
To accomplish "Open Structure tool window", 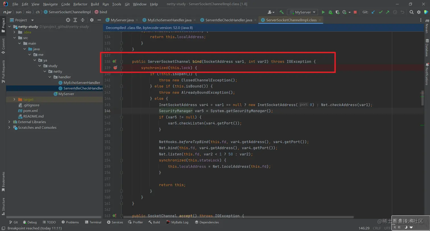I will click(x=3, y=206).
